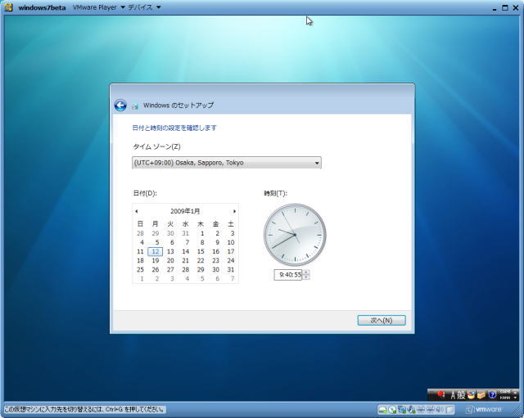Click the red IME ball icon on language bar

(440, 394)
